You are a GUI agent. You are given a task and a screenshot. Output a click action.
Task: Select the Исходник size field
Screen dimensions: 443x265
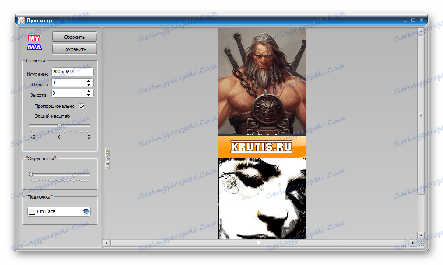(x=72, y=72)
